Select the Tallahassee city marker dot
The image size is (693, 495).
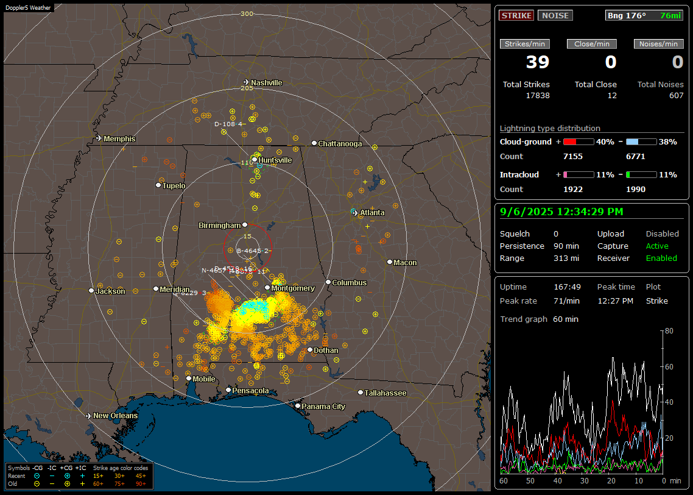pos(360,393)
